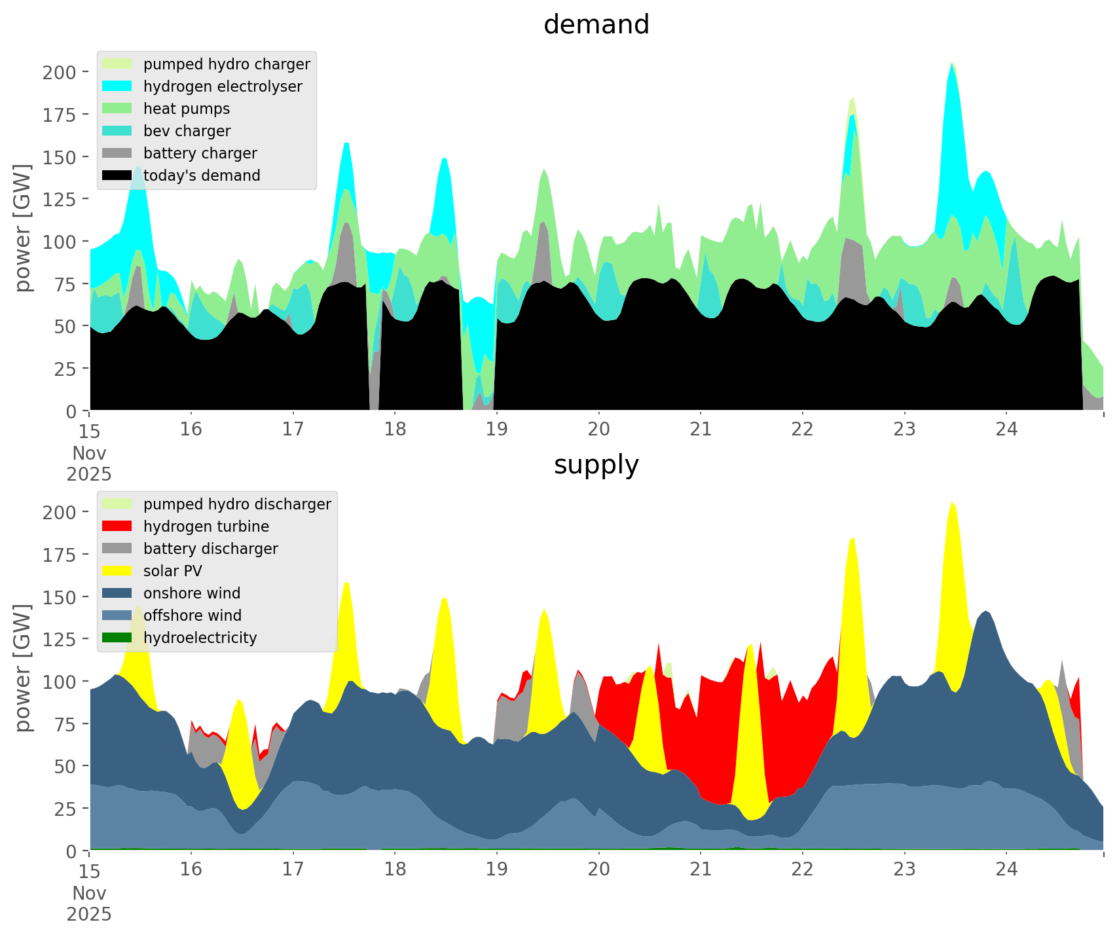This screenshot has width=1117, height=937.
Task: Click the pumped hydro charger legend swatch
Action: click(117, 64)
